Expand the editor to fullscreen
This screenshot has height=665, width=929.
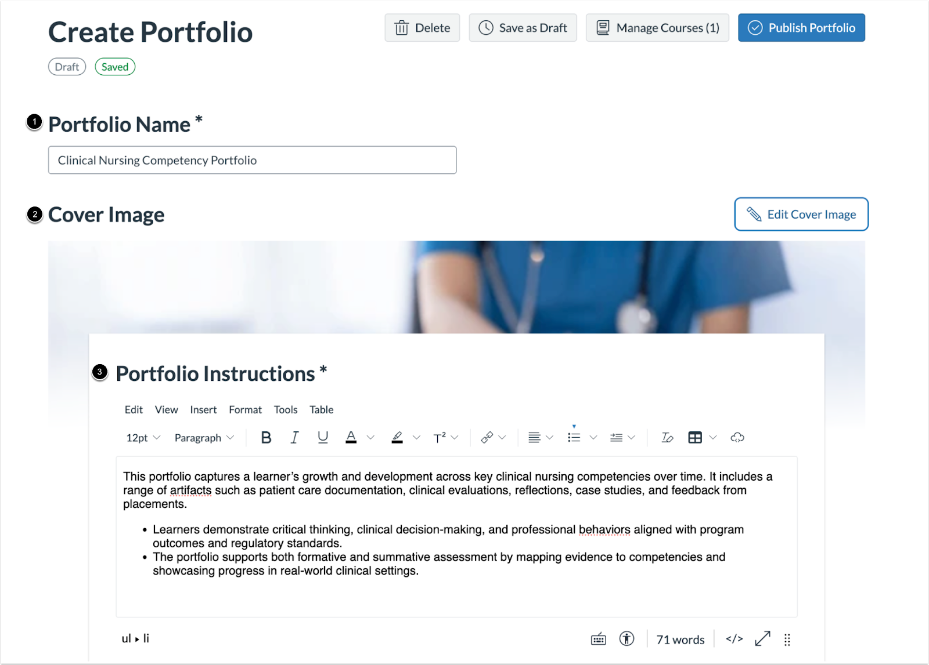(x=763, y=638)
